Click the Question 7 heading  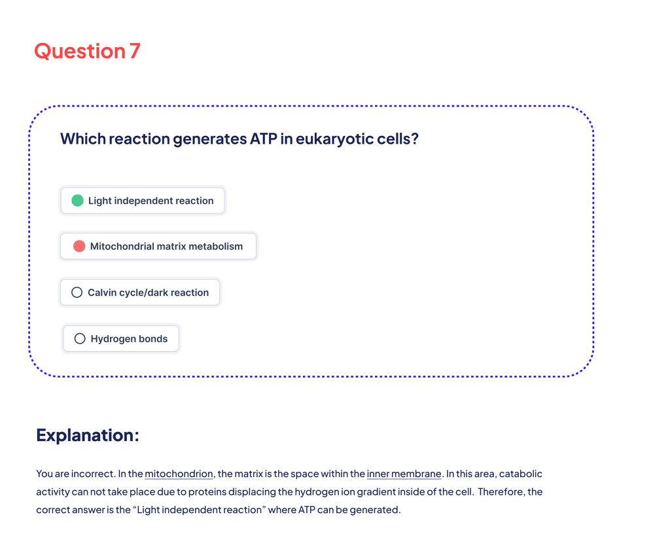pos(87,51)
